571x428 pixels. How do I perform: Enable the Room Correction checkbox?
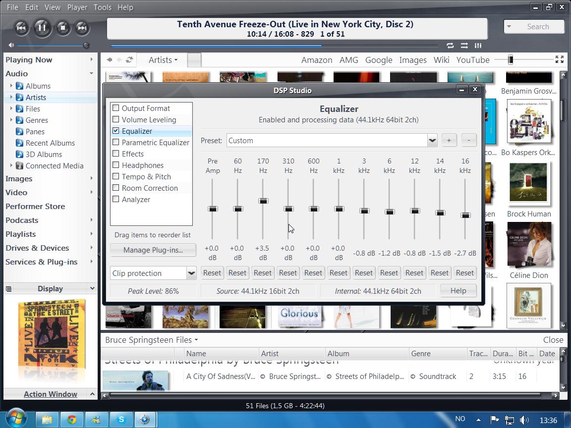pyautogui.click(x=116, y=188)
